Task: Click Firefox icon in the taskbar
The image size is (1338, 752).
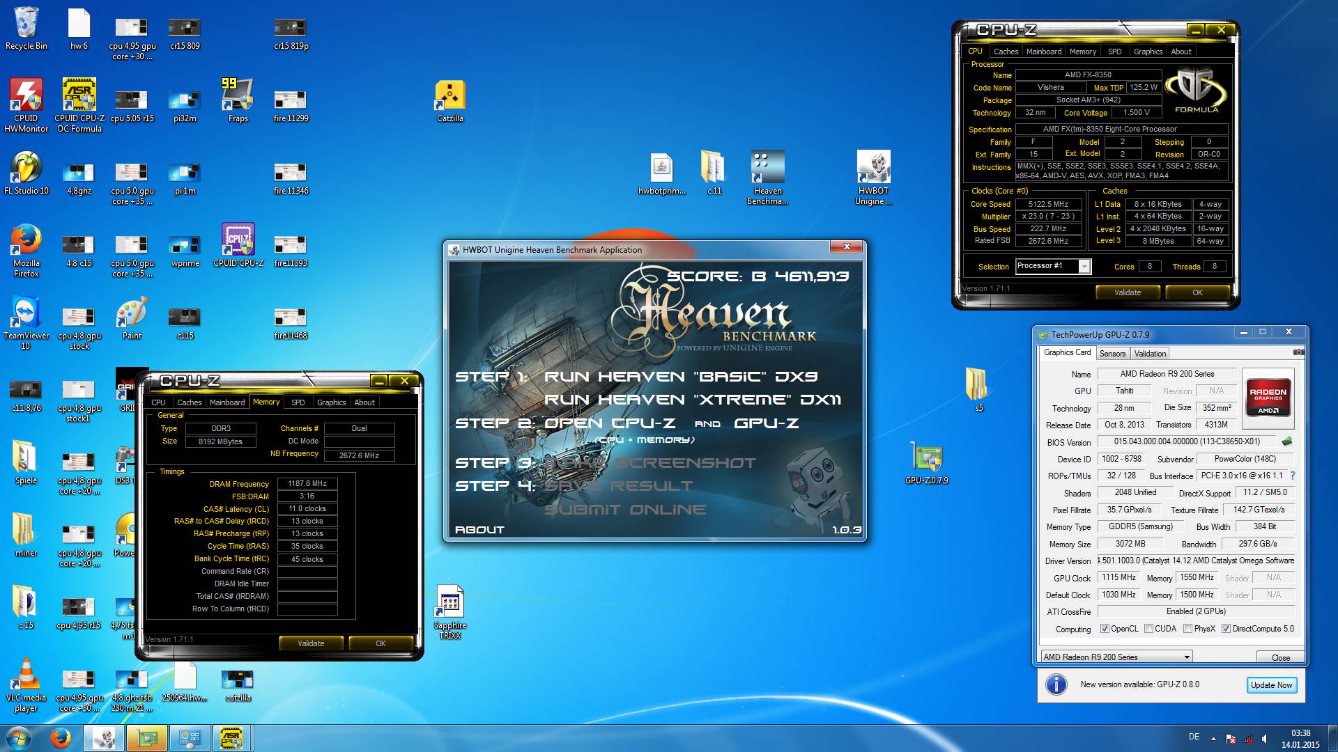Action: click(60, 738)
